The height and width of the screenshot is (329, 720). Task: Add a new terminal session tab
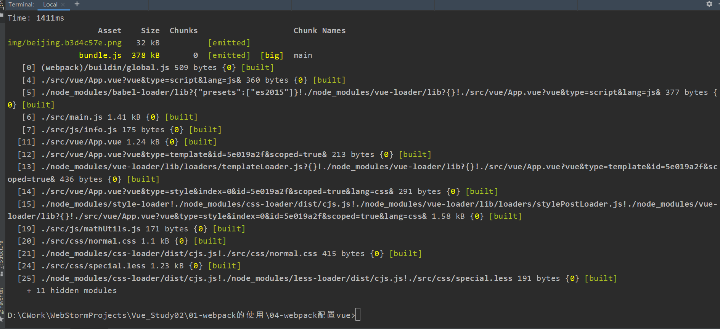(x=77, y=4)
